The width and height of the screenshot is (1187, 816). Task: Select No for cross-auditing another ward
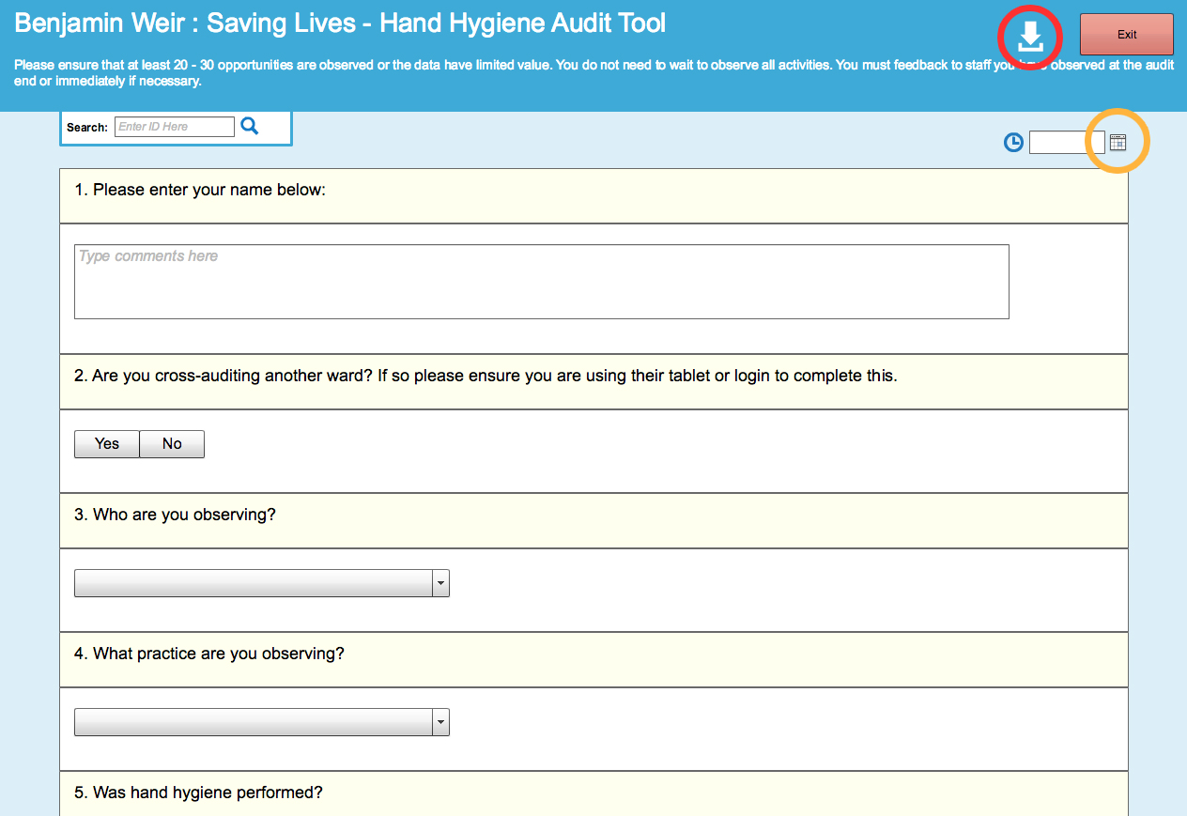point(172,444)
